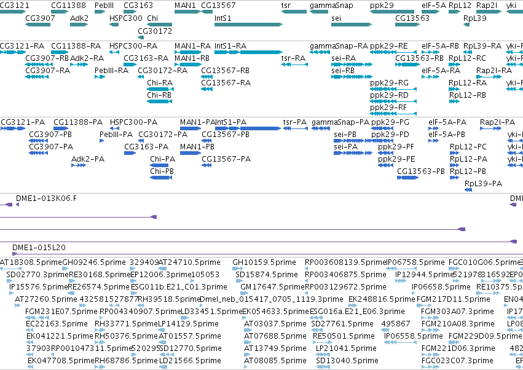
Task: Select the CG11388 gene label
Action: click(x=68, y=6)
